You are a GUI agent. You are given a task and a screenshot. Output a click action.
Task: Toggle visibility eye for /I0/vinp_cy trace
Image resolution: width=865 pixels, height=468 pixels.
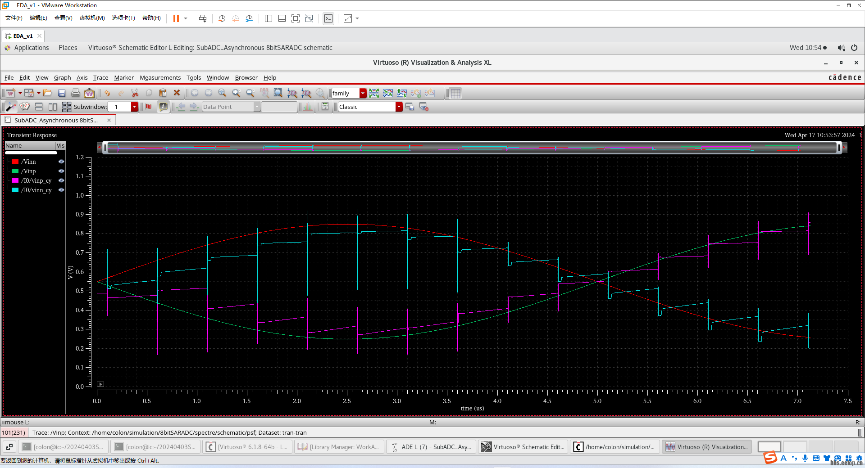click(61, 180)
